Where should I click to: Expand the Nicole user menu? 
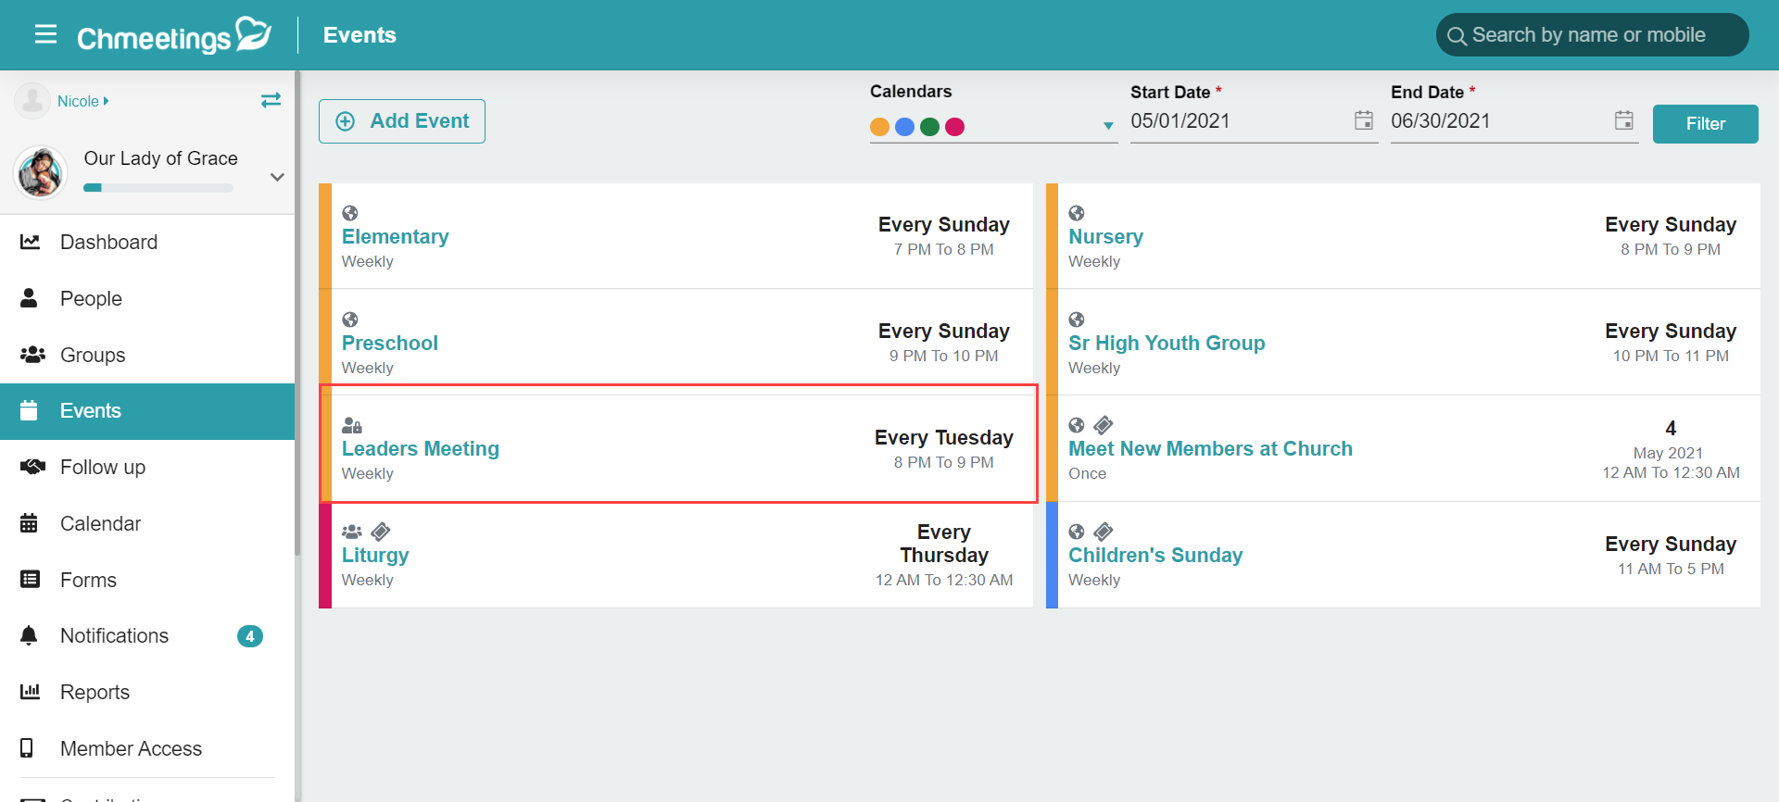82,101
